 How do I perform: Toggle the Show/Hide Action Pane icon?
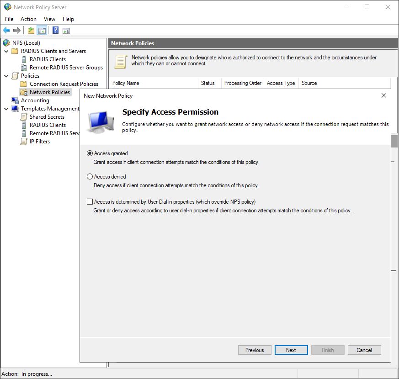(66, 31)
